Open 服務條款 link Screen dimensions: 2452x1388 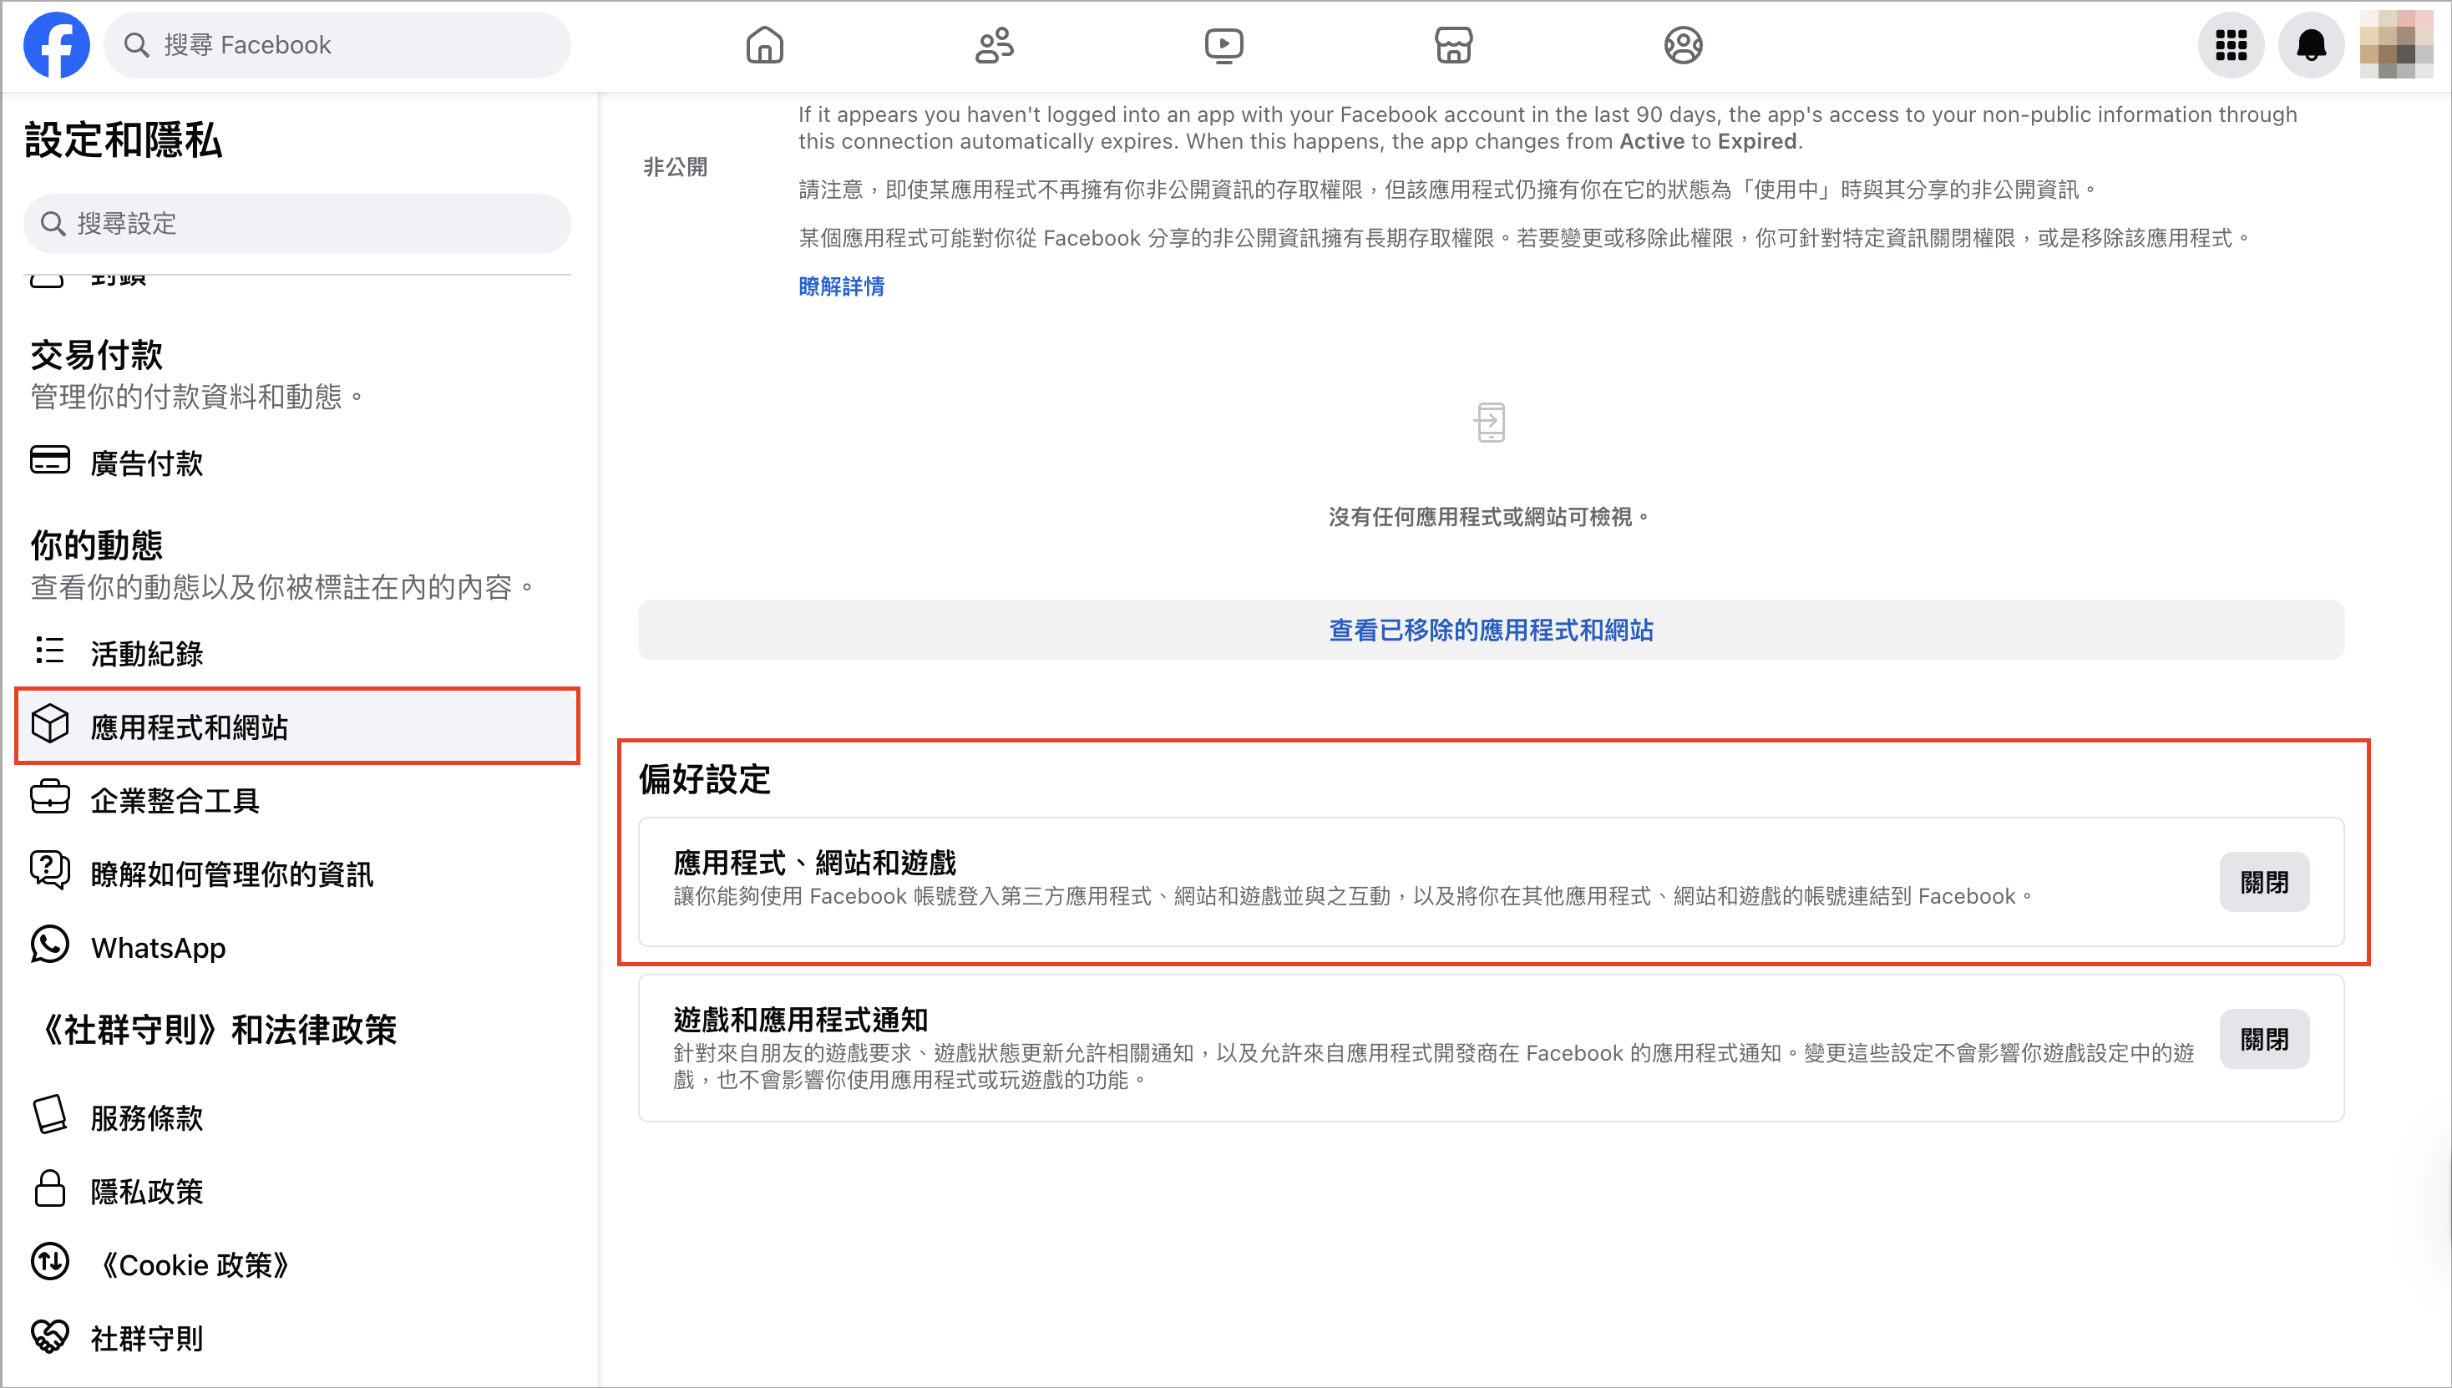297,1117
